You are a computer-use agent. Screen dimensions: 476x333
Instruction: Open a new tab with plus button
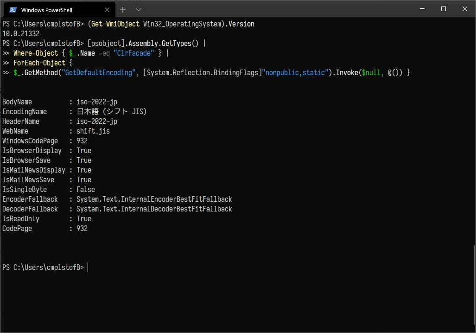[123, 10]
